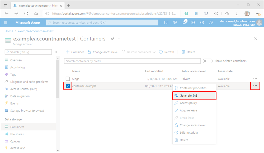Open the browser settings and more menu

(x=258, y=13)
